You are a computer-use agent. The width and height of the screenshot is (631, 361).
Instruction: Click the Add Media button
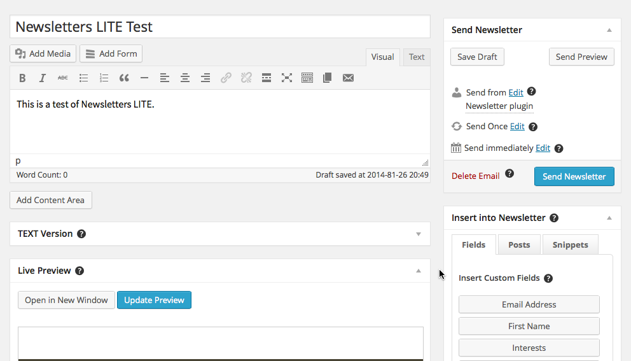[x=43, y=54]
